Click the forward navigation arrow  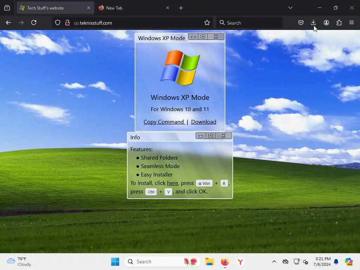point(21,22)
